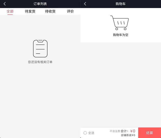Tap the 店铺券减¥0 coupon text
161x138 pixels.
click(x=128, y=135)
